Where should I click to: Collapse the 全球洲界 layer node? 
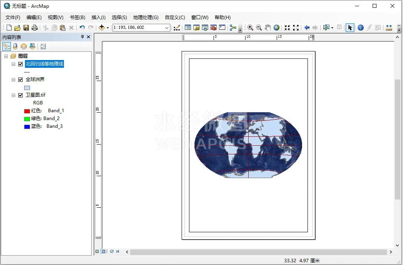(x=13, y=79)
